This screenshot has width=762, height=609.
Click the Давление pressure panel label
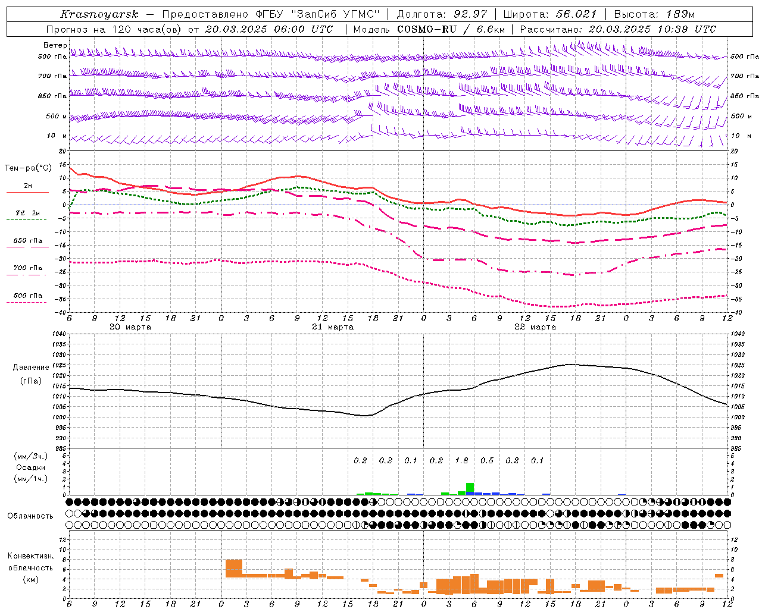click(x=30, y=368)
